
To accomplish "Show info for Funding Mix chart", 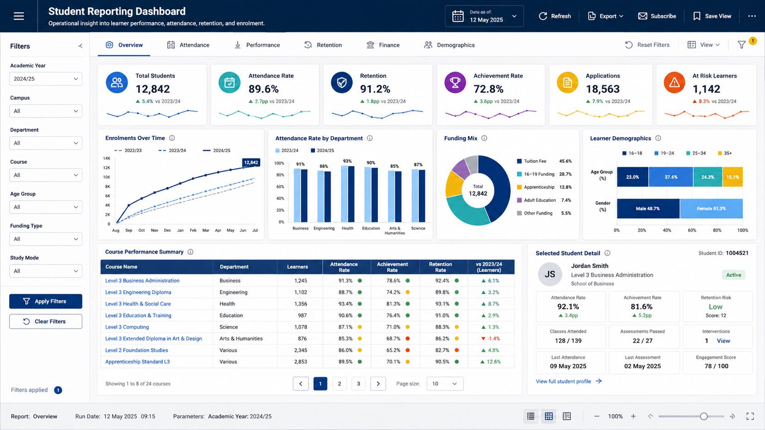I will point(484,138).
